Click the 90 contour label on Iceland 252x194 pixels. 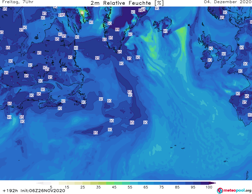click(165, 31)
